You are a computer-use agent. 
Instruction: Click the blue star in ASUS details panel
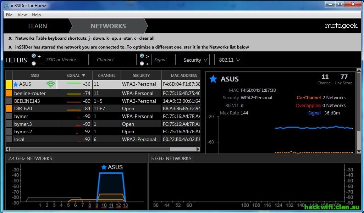pos(213,79)
